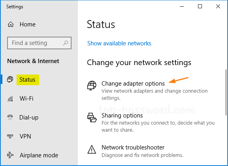Click the Network troubleshooter warning triangle icon

(92, 149)
